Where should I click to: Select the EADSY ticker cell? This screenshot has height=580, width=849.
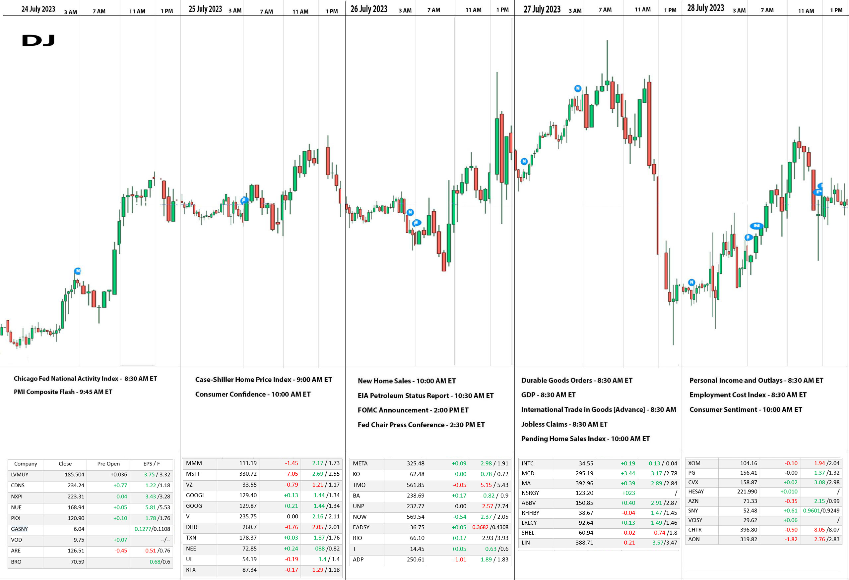coord(367,527)
